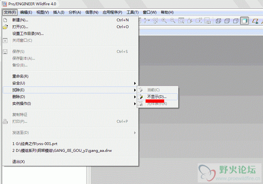Expand the 实例操作(I) submenu arrow
Viewport: 263px width, 184px height.
point(135,104)
